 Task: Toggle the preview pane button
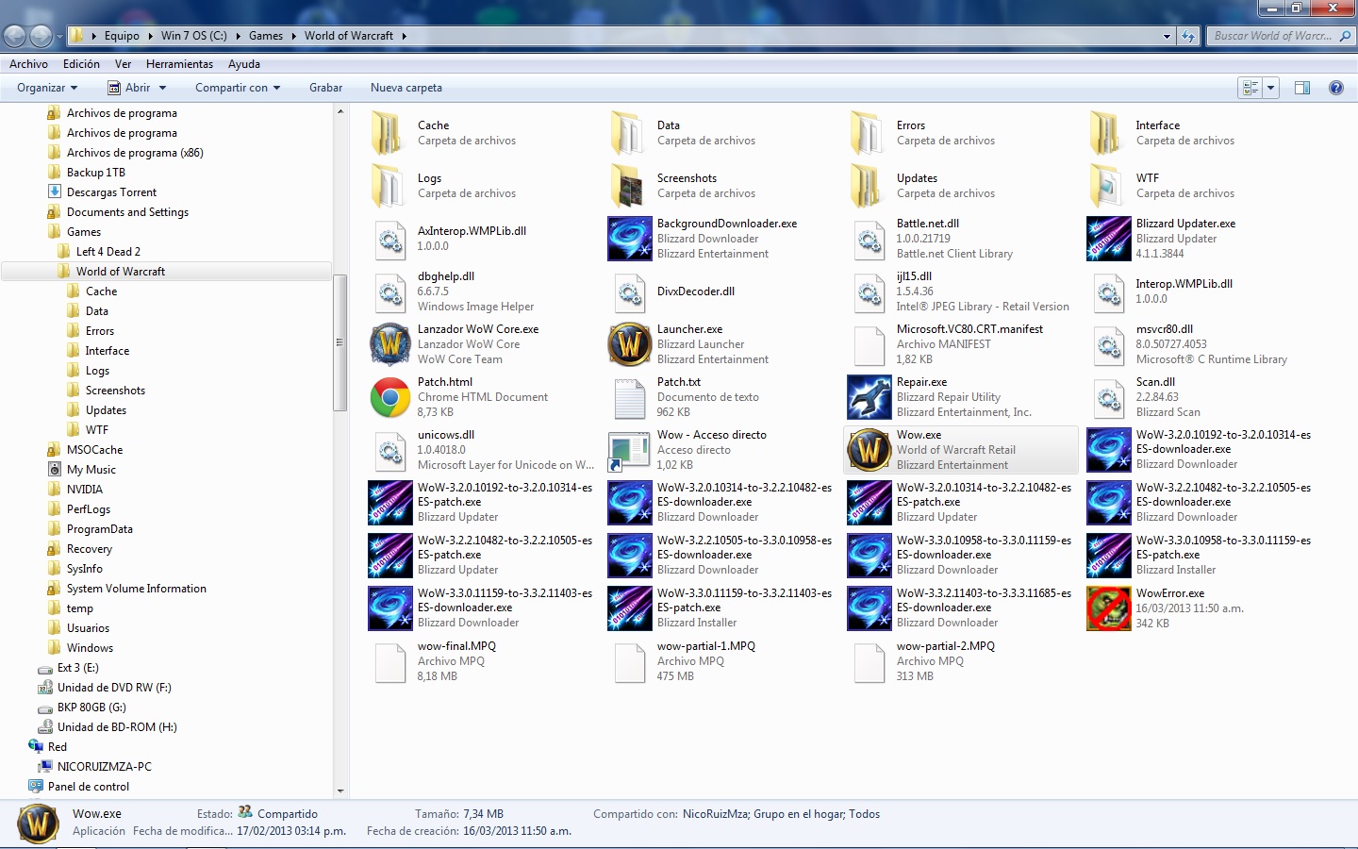pyautogui.click(x=1302, y=88)
